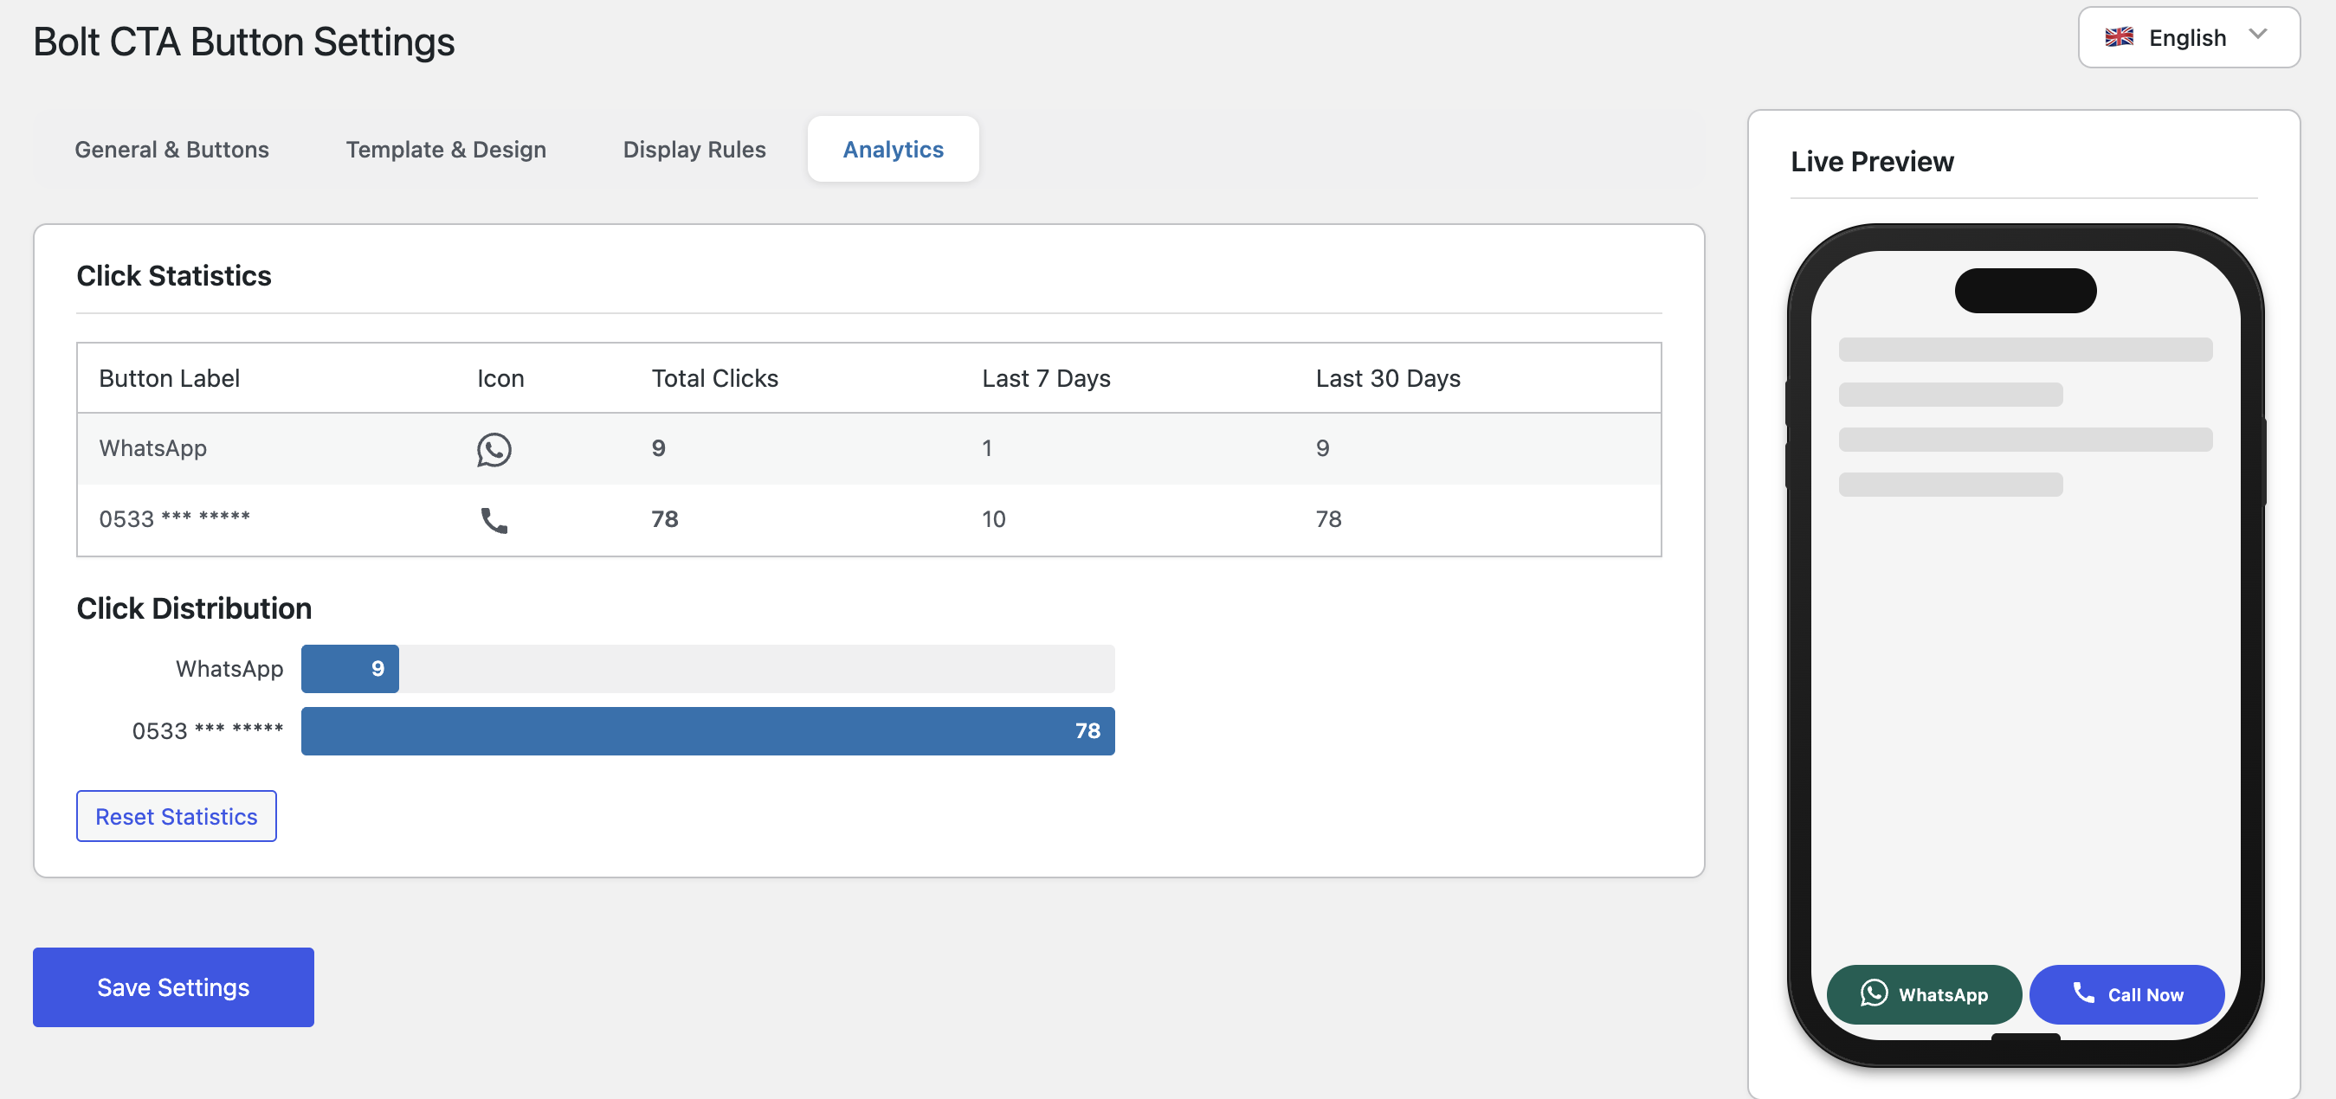Click the Live Preview heading
This screenshot has width=2336, height=1099.
pyautogui.click(x=1872, y=161)
